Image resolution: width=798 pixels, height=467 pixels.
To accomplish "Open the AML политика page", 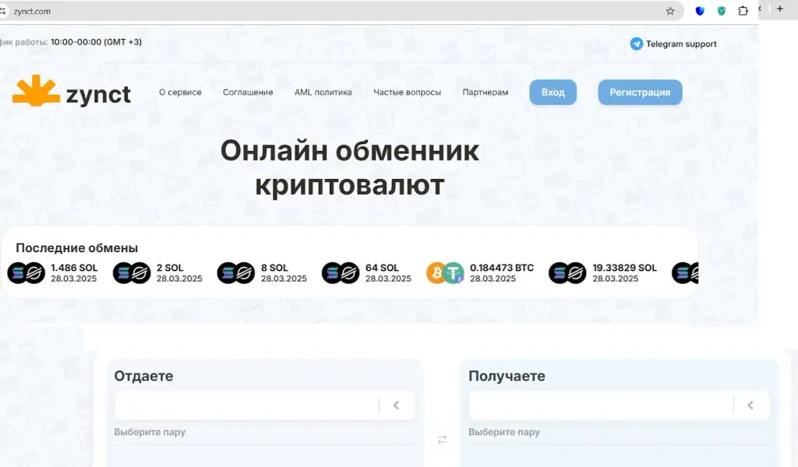I will (x=323, y=93).
